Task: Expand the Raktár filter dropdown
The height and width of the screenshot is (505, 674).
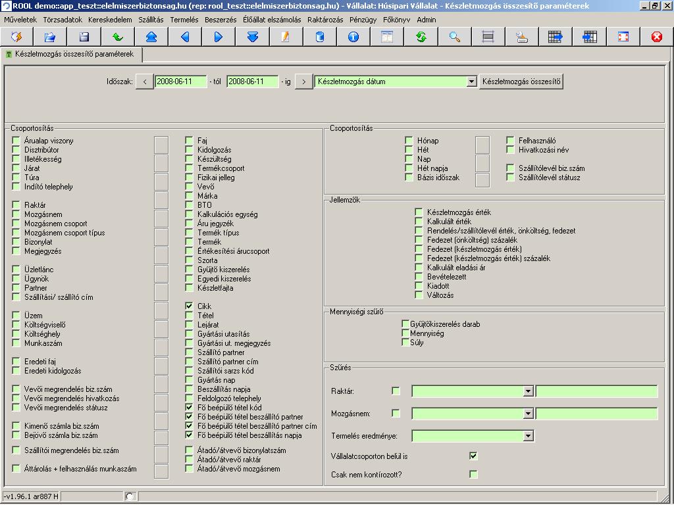Action: tap(528, 391)
